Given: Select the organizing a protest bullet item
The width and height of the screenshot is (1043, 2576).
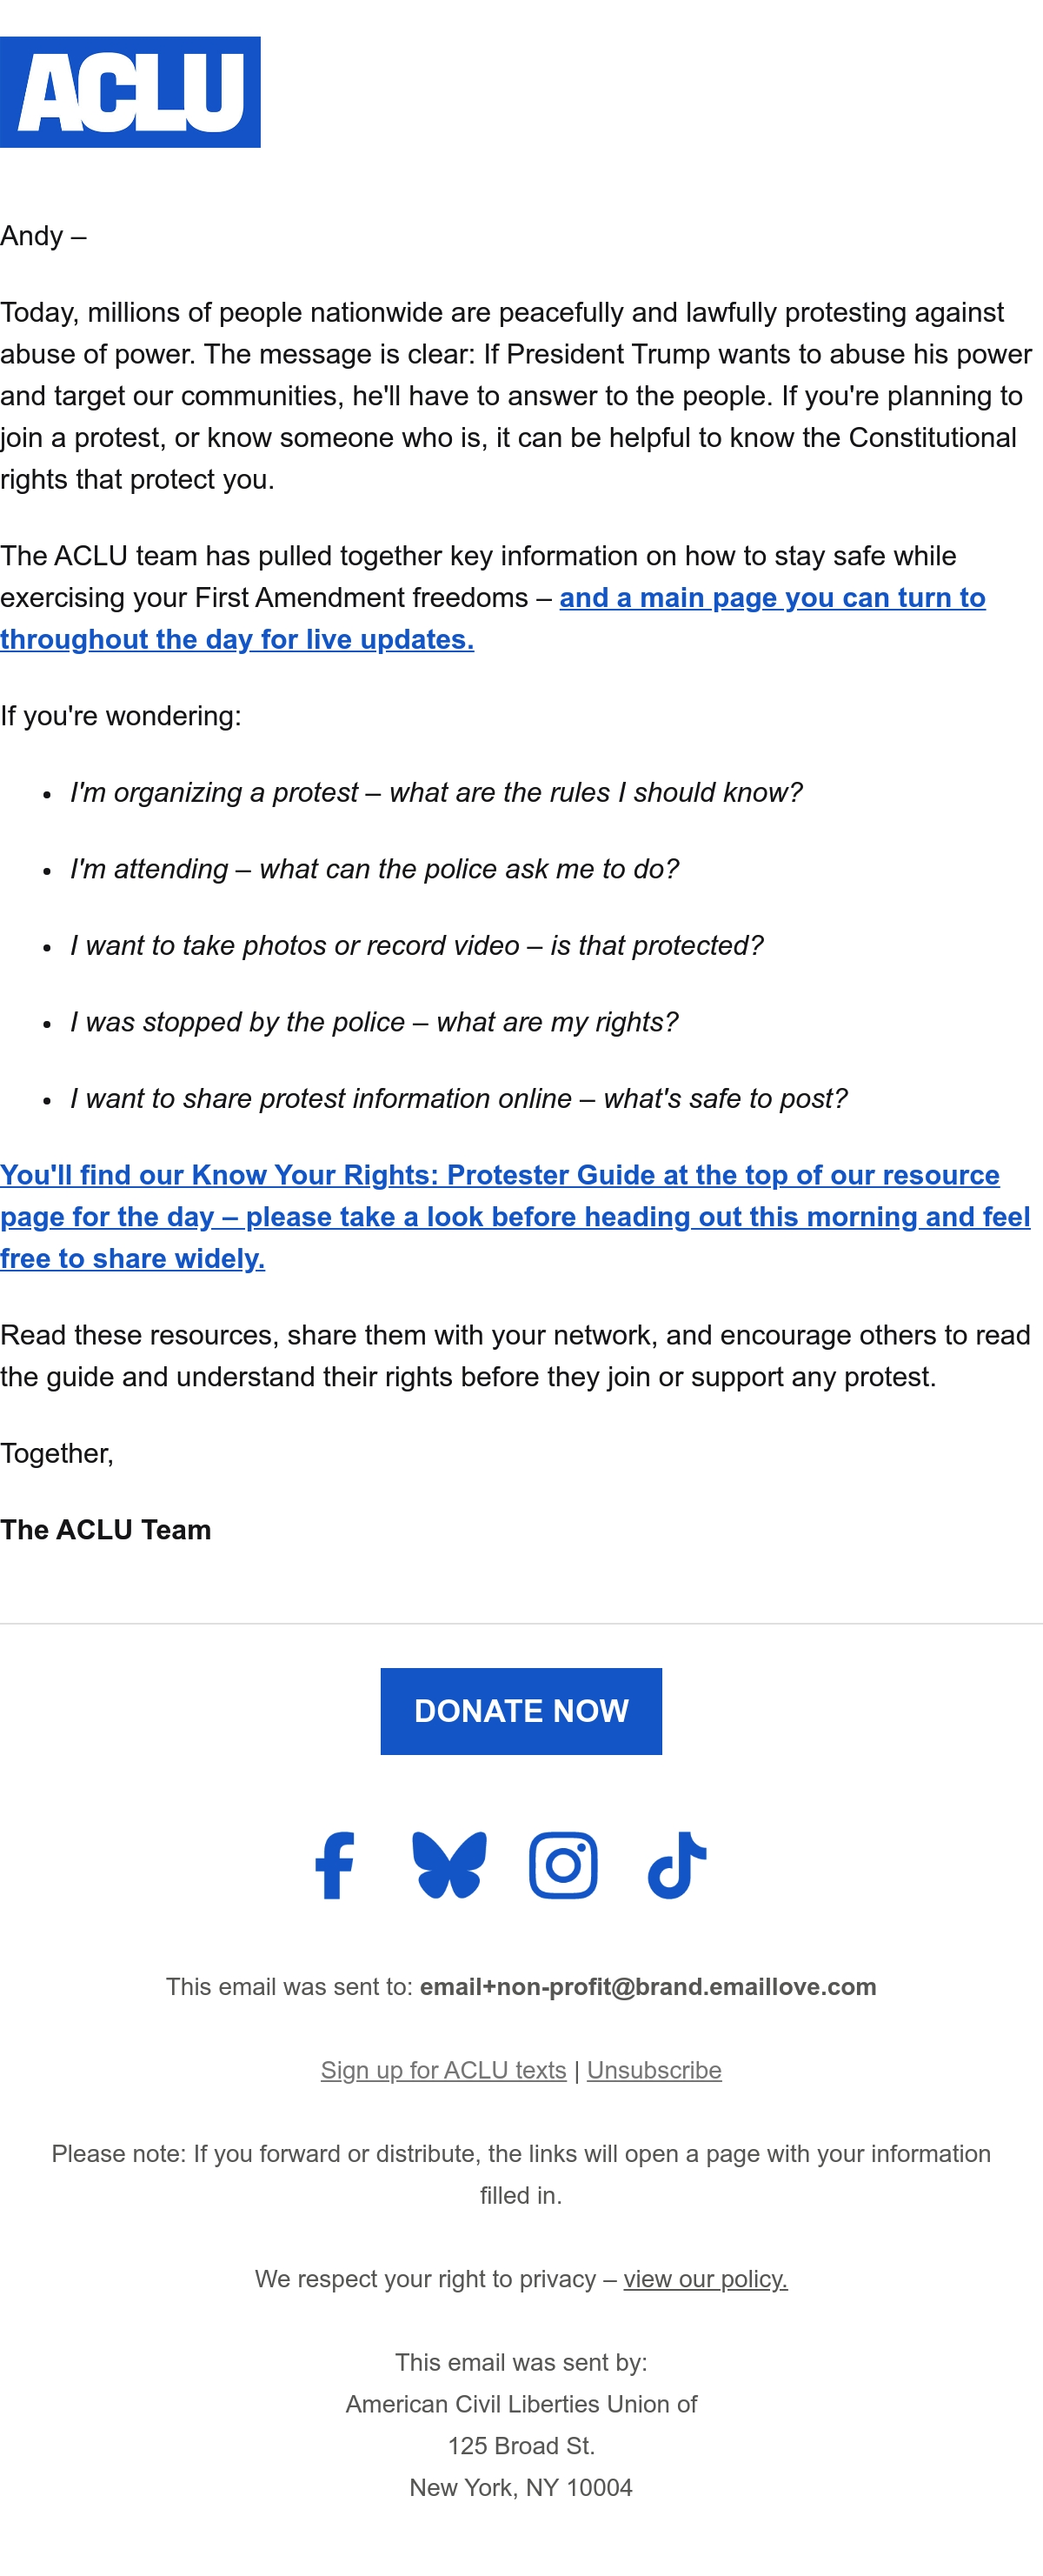Looking at the screenshot, I should click(436, 792).
